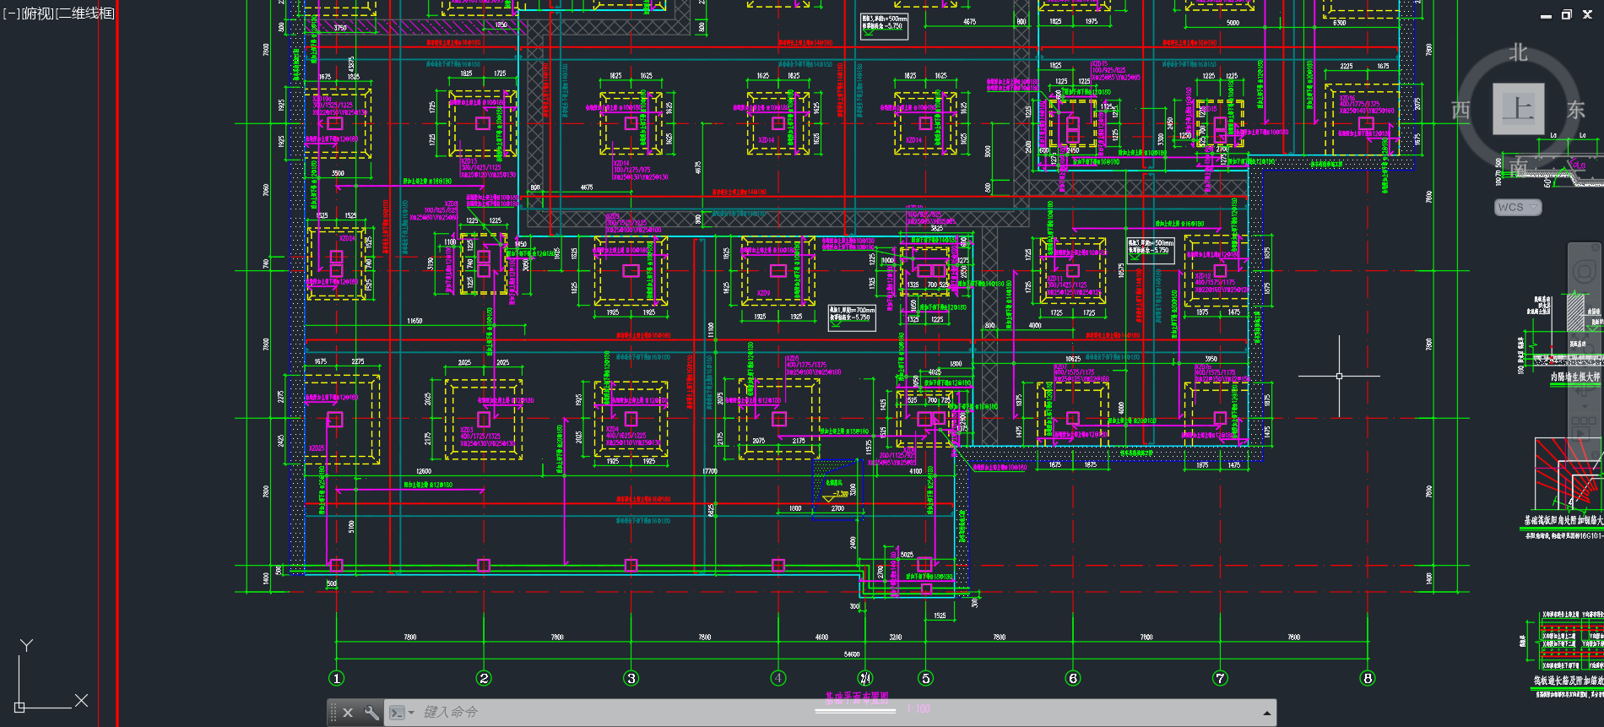The width and height of the screenshot is (1604, 727).
Task: Click grid axis bubble number 5
Action: click(x=925, y=678)
